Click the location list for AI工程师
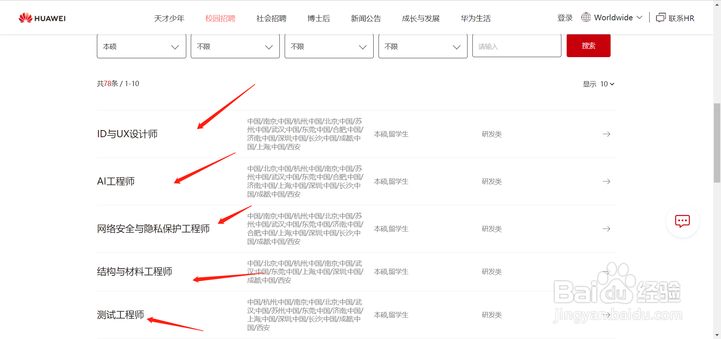Viewport: 721px width, 339px height. click(305, 181)
